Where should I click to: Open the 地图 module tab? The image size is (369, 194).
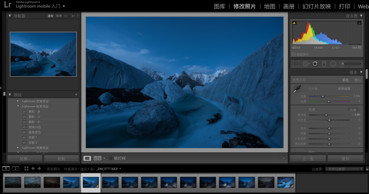pos(270,6)
